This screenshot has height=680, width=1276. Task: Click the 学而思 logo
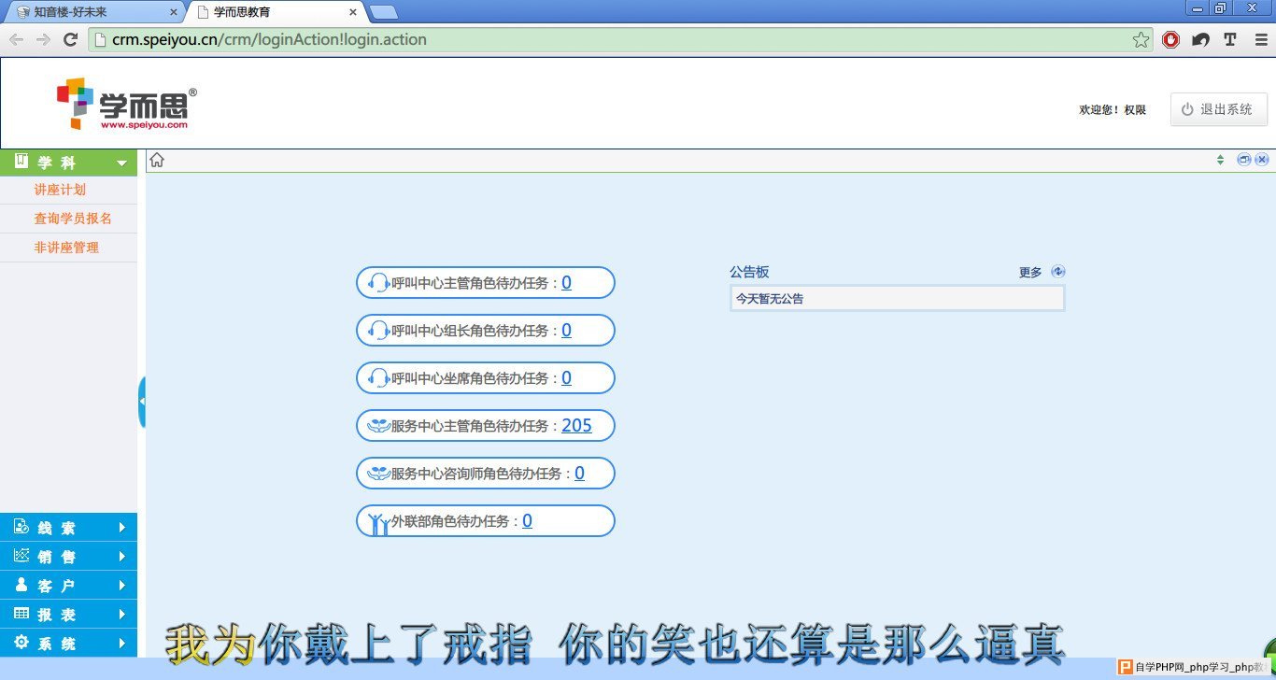[x=127, y=104]
